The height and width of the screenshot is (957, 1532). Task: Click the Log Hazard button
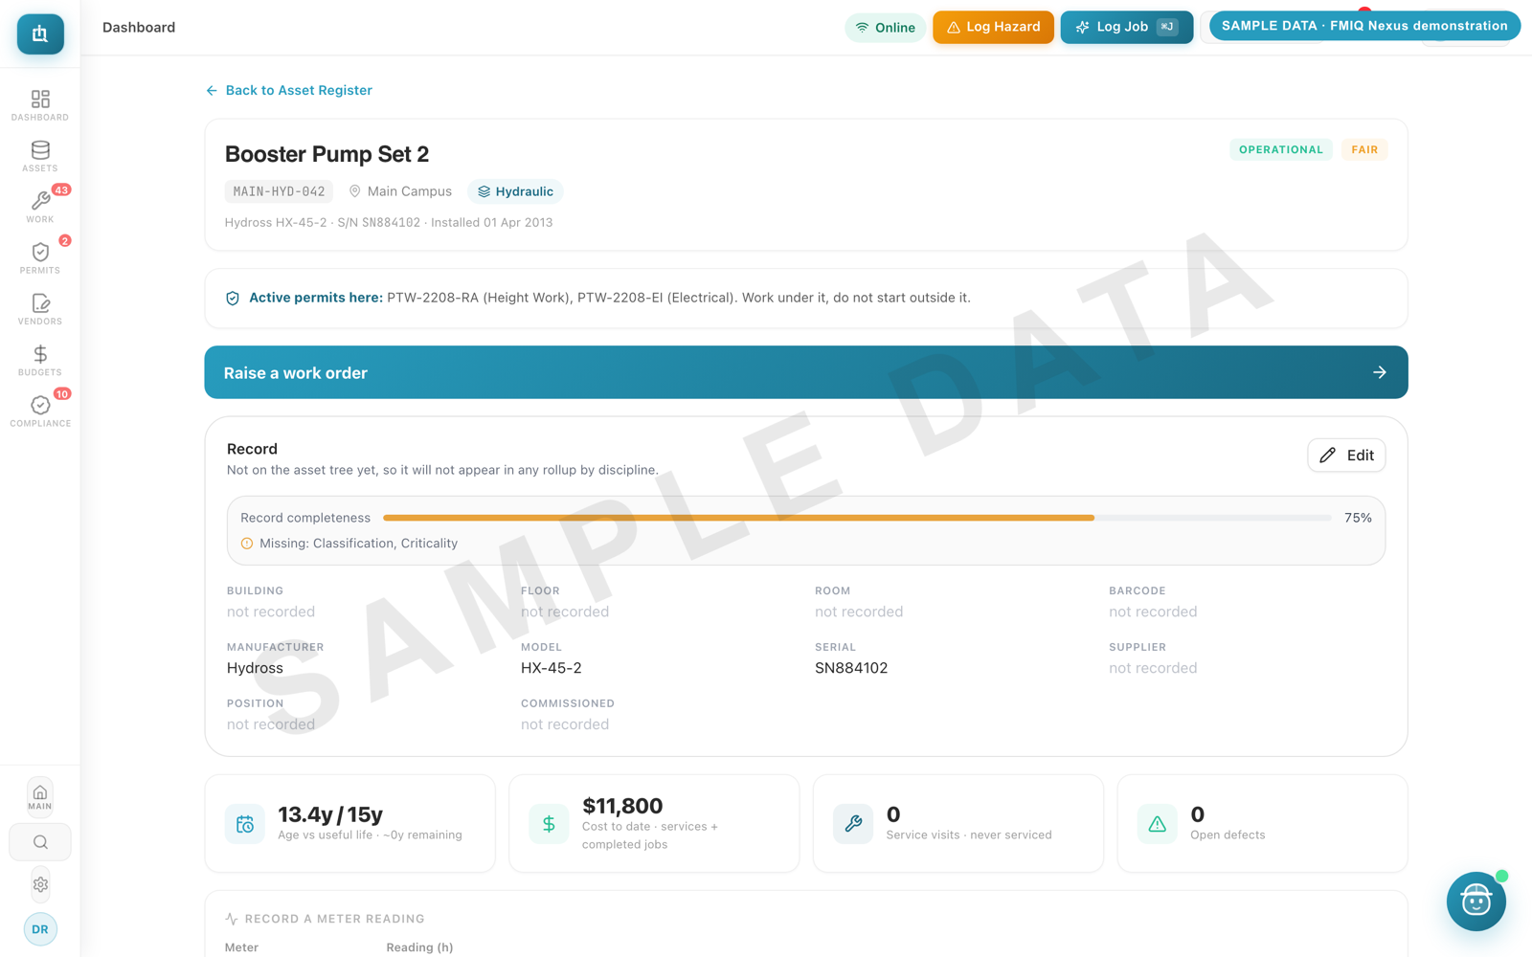coord(993,27)
